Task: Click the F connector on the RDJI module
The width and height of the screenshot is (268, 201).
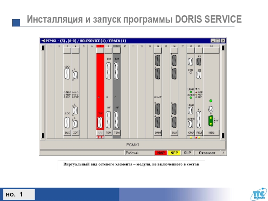Action: click(x=199, y=120)
